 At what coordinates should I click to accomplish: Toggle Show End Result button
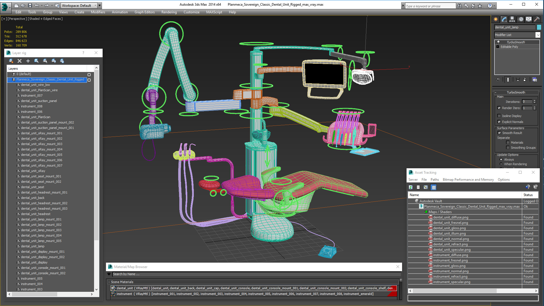[x=508, y=80]
